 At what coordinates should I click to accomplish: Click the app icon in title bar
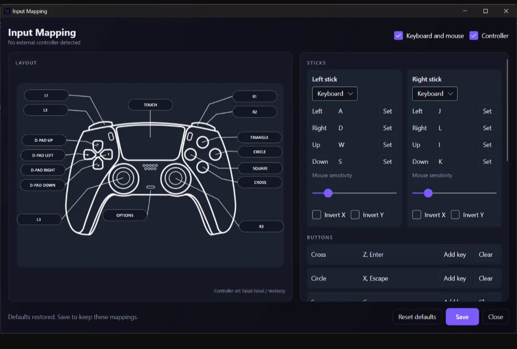[7, 11]
